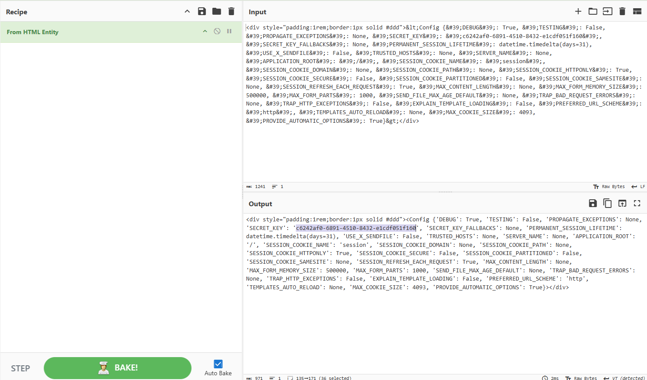The width and height of the screenshot is (647, 380).
Task: Clear the input and output
Action: point(622,12)
